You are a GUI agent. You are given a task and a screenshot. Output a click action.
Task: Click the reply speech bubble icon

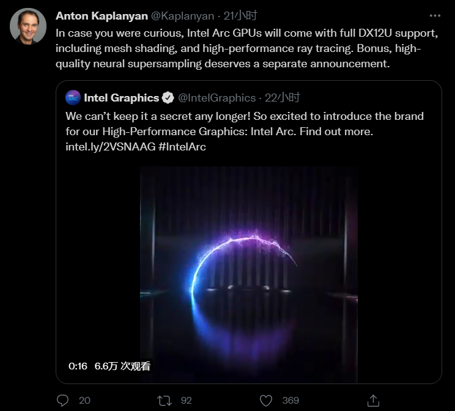click(62, 400)
